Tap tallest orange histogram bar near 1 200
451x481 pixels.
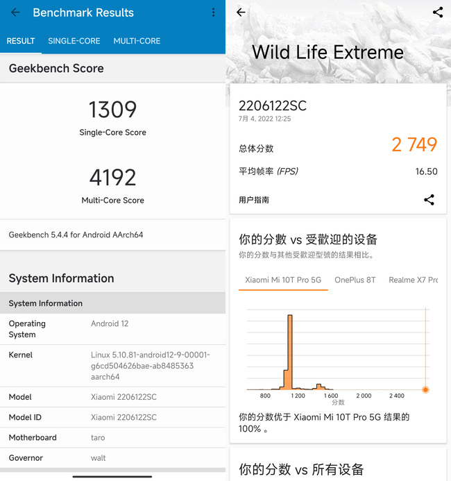290,352
